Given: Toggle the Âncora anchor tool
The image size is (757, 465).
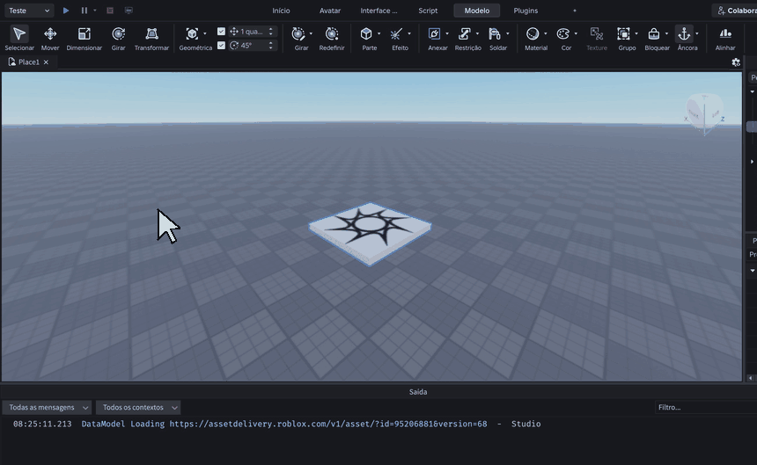Looking at the screenshot, I should [x=684, y=33].
